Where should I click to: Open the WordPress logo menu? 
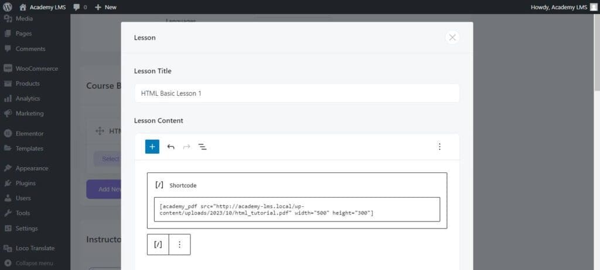pyautogui.click(x=7, y=7)
